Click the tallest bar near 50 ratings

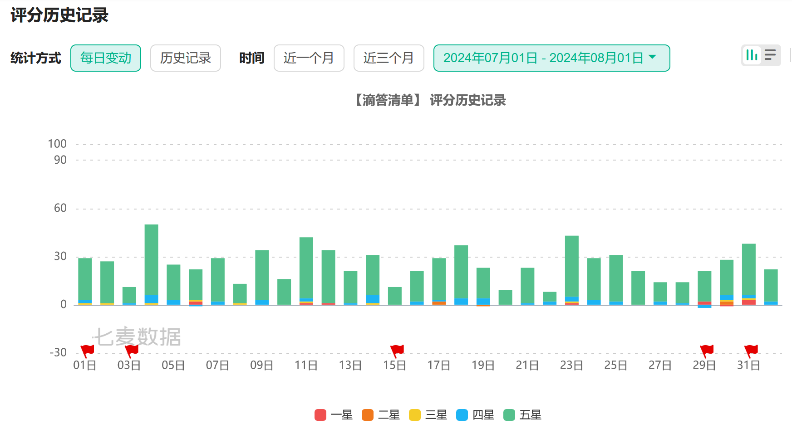[x=152, y=264]
